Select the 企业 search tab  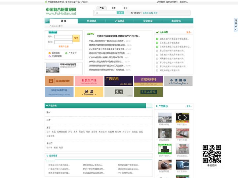click(125, 8)
